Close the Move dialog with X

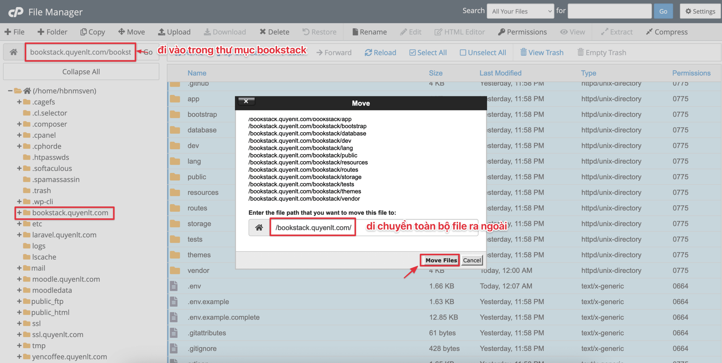tap(246, 101)
